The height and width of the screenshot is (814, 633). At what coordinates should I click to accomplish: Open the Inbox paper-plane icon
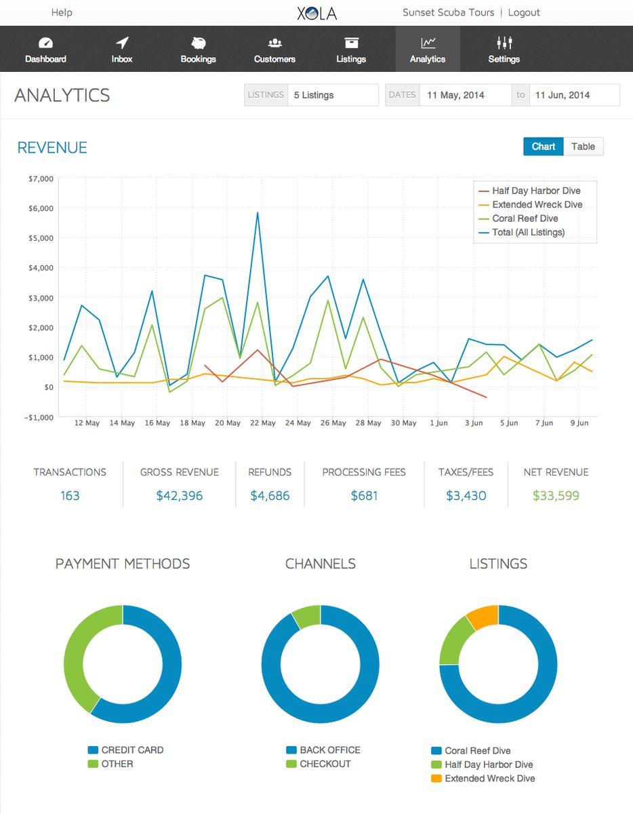pos(122,43)
